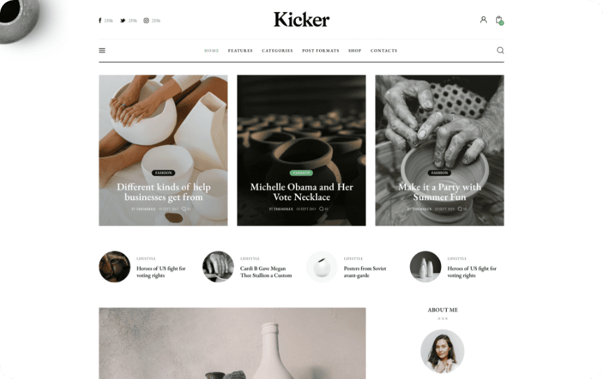The image size is (603, 379).
Task: Open the Instagram social icon
Action: tap(146, 20)
